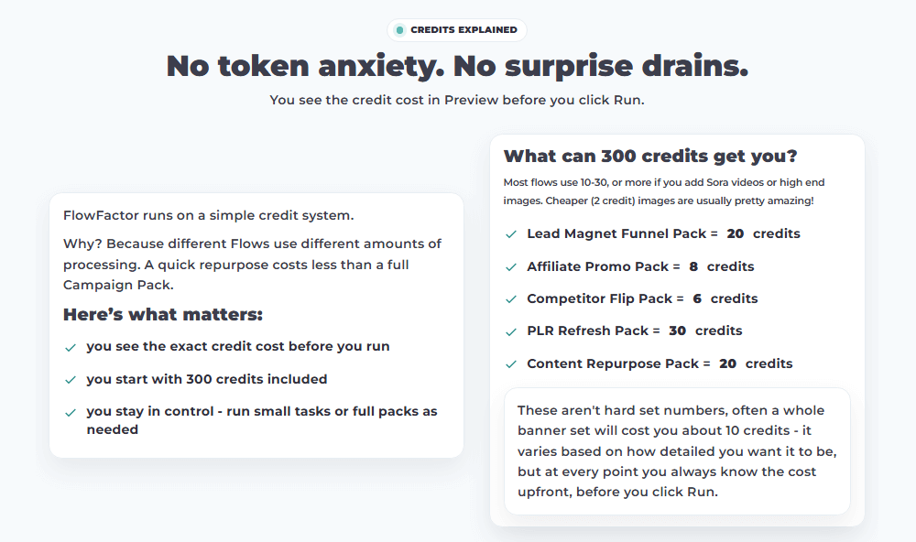916x542 pixels.
Task: Click checkmark beside Content Repurpose Pack
Action: [x=511, y=364]
